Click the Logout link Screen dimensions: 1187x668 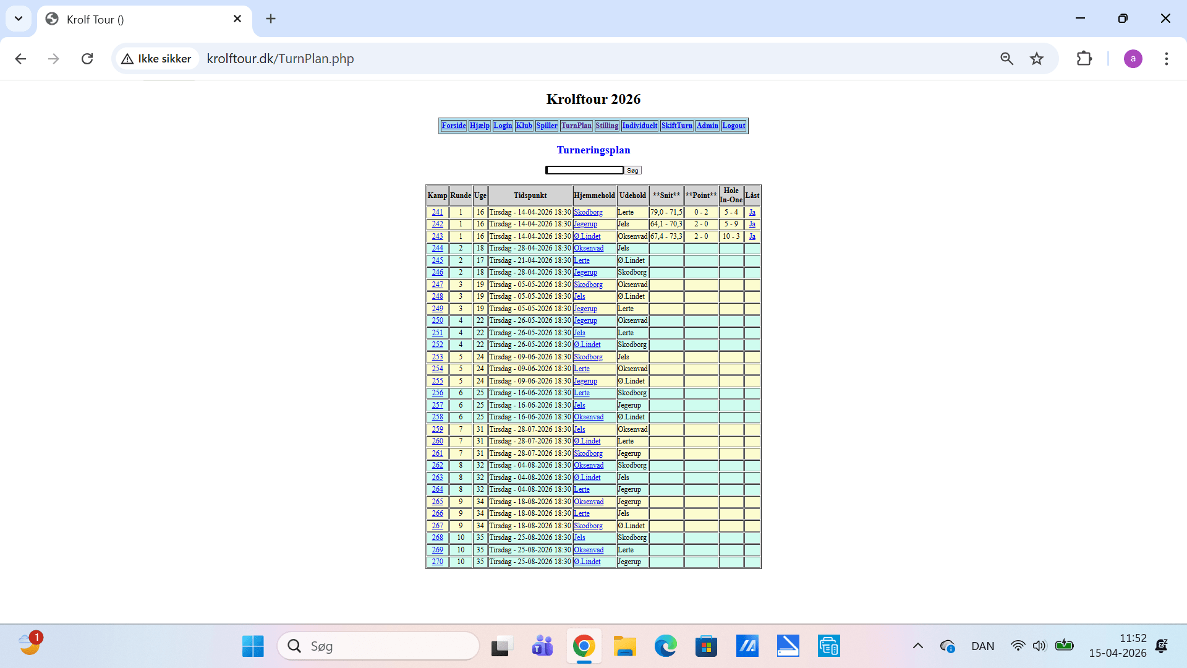coord(733,126)
